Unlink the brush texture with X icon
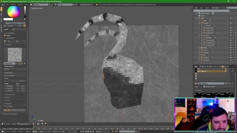 point(25,64)
